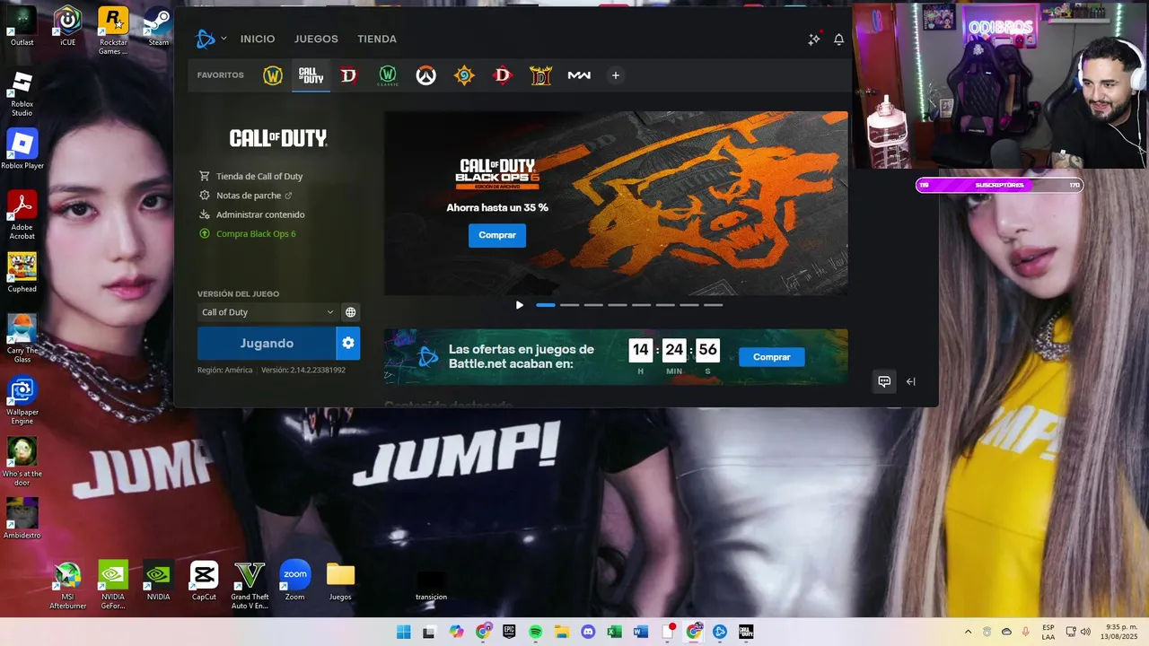Open MSI Afterburner desktop shortcut
This screenshot has width=1149, height=646.
[x=67, y=585]
